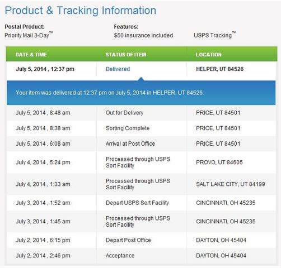Image resolution: width=281 pixels, height=268 pixels.
Task: Collapse the delivered details triangle pointer
Action: 141,79
